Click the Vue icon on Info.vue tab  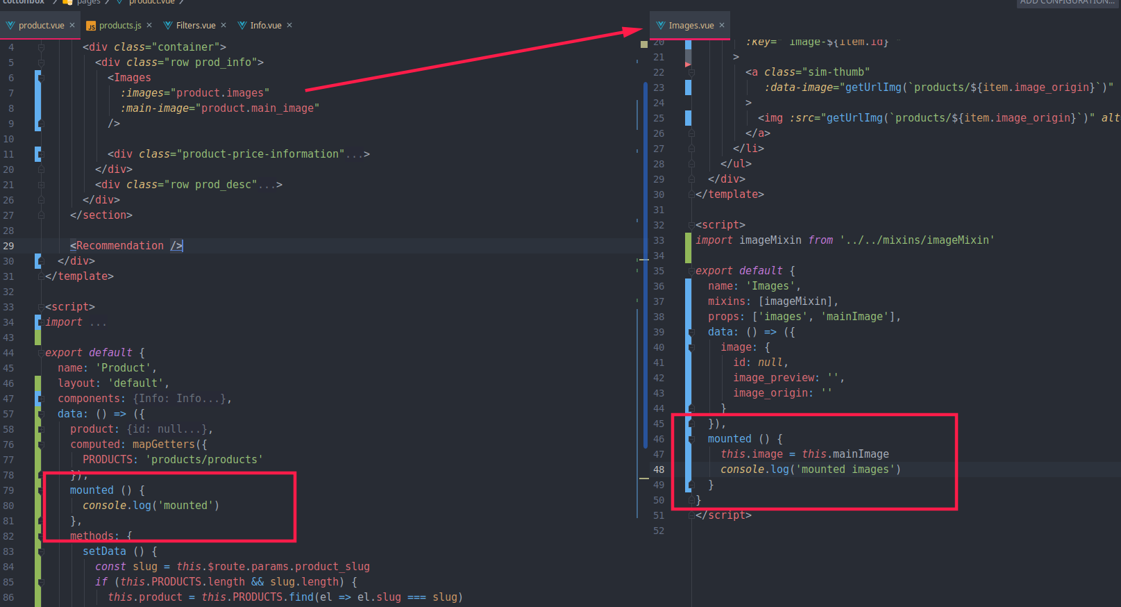coord(242,26)
